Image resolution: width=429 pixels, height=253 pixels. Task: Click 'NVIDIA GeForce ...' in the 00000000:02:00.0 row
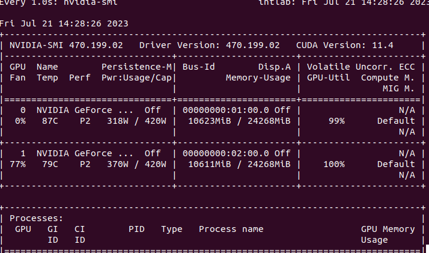(85, 153)
